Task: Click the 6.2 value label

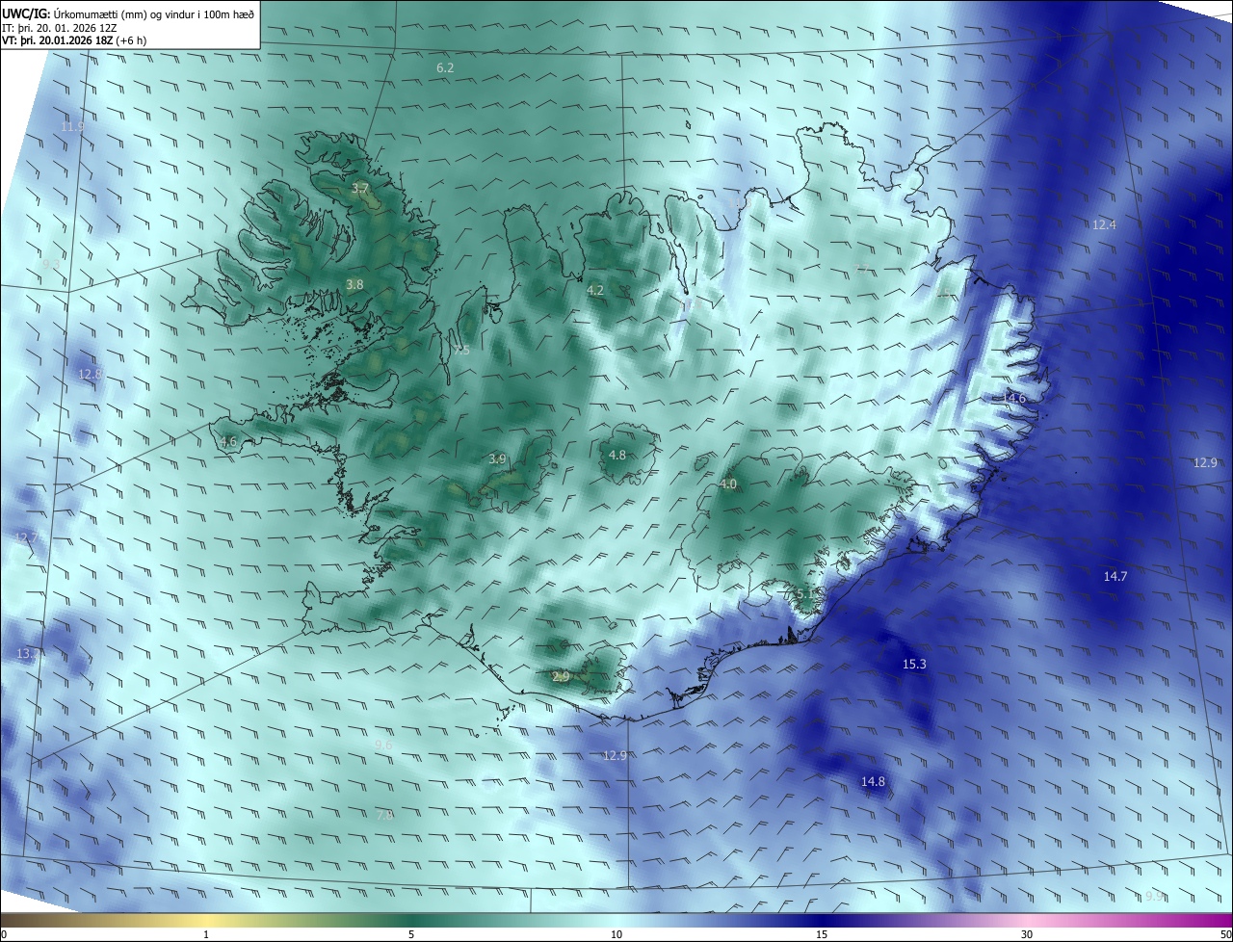Action: coord(445,67)
